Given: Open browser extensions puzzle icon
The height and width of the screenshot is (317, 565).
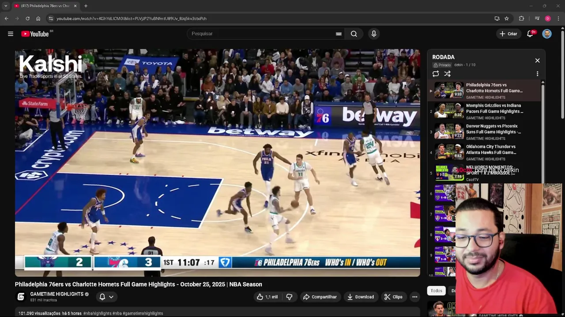Looking at the screenshot, I should point(522,18).
